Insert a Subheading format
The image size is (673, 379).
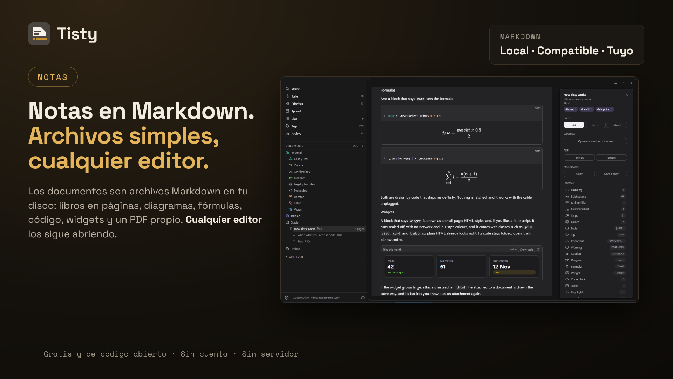point(595,197)
